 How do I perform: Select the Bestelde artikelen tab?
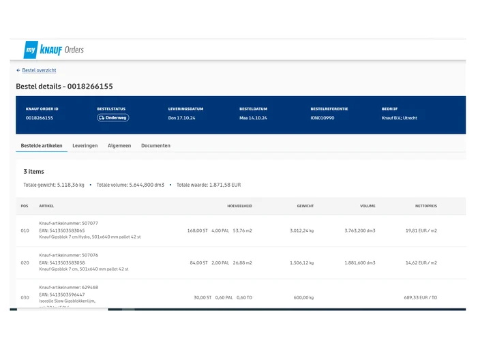(x=42, y=146)
